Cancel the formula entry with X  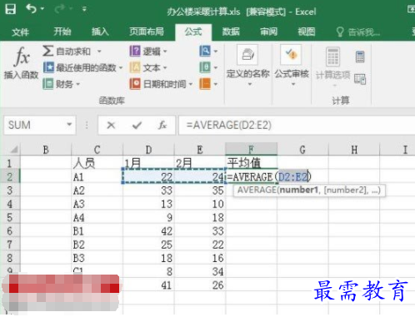tap(111, 126)
